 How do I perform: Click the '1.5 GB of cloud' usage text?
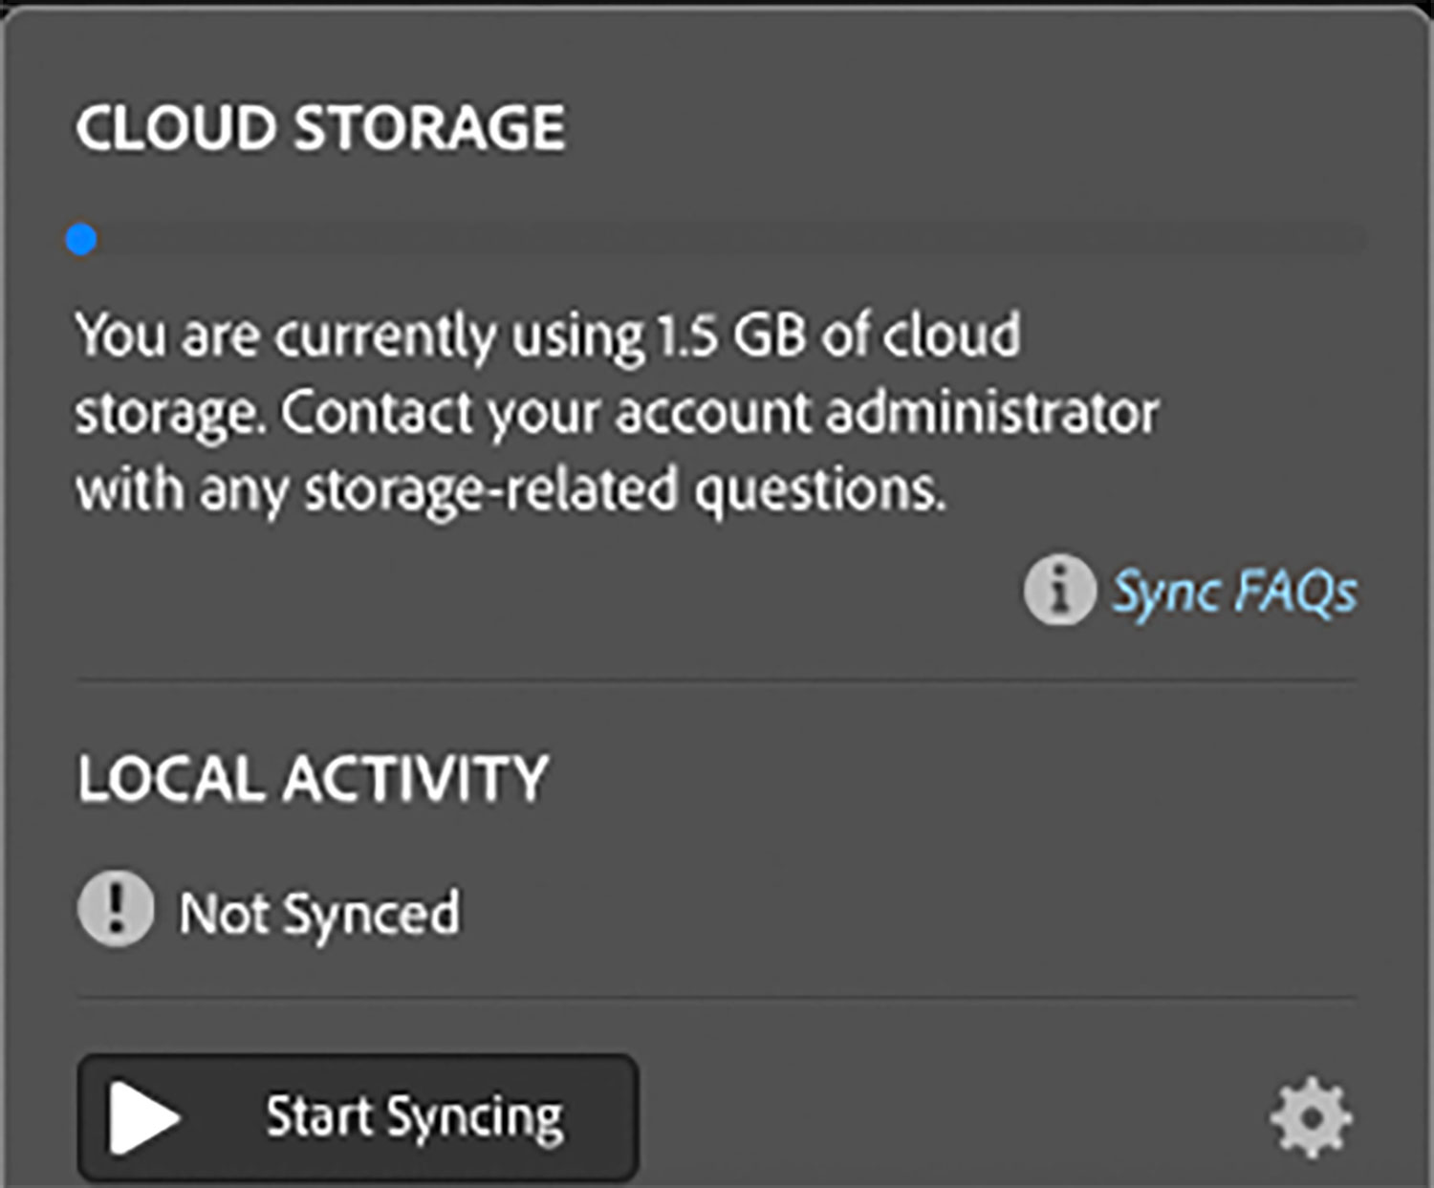(839, 335)
